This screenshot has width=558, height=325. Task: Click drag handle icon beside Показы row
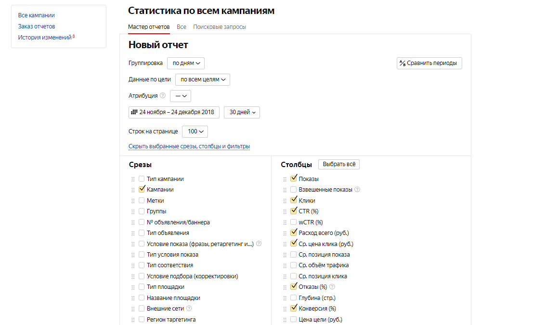pyautogui.click(x=285, y=179)
